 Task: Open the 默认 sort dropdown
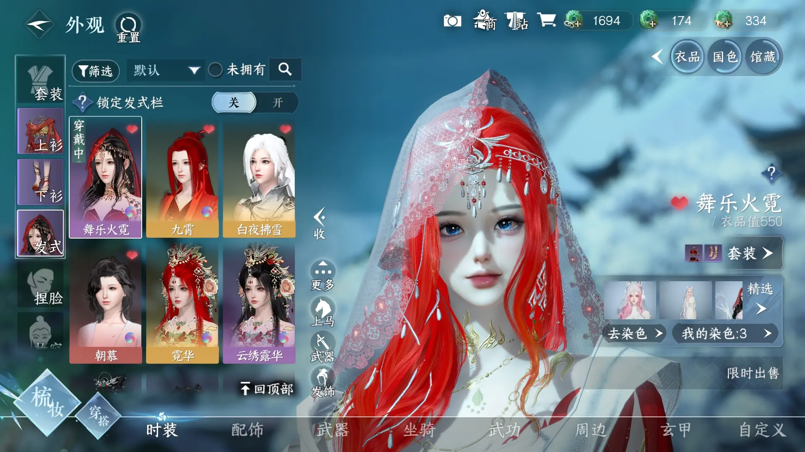pos(166,70)
